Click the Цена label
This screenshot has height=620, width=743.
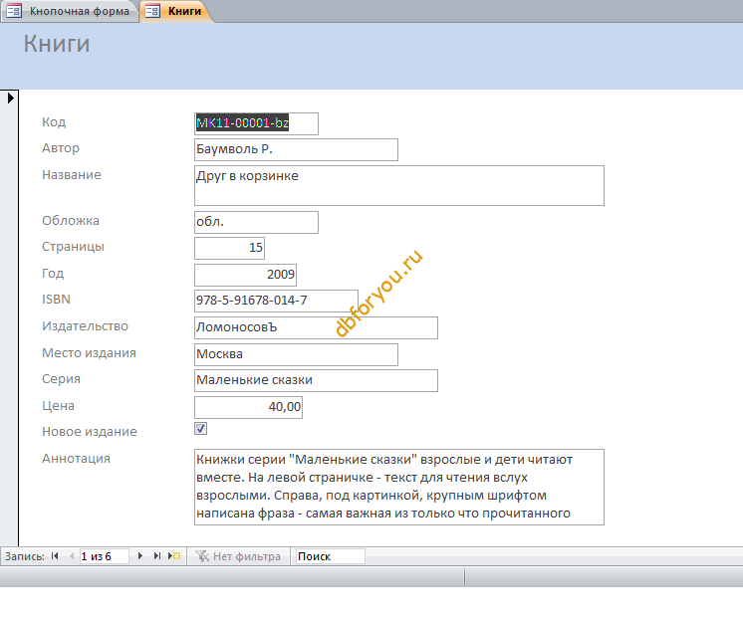(59, 406)
